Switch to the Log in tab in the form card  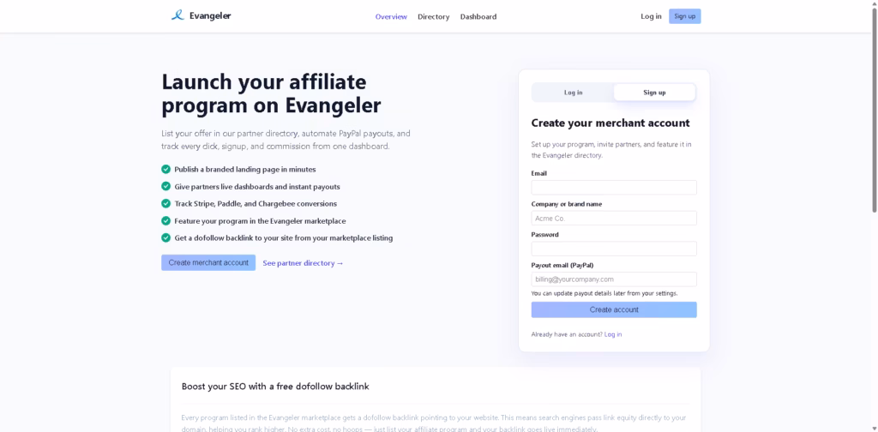[573, 93]
